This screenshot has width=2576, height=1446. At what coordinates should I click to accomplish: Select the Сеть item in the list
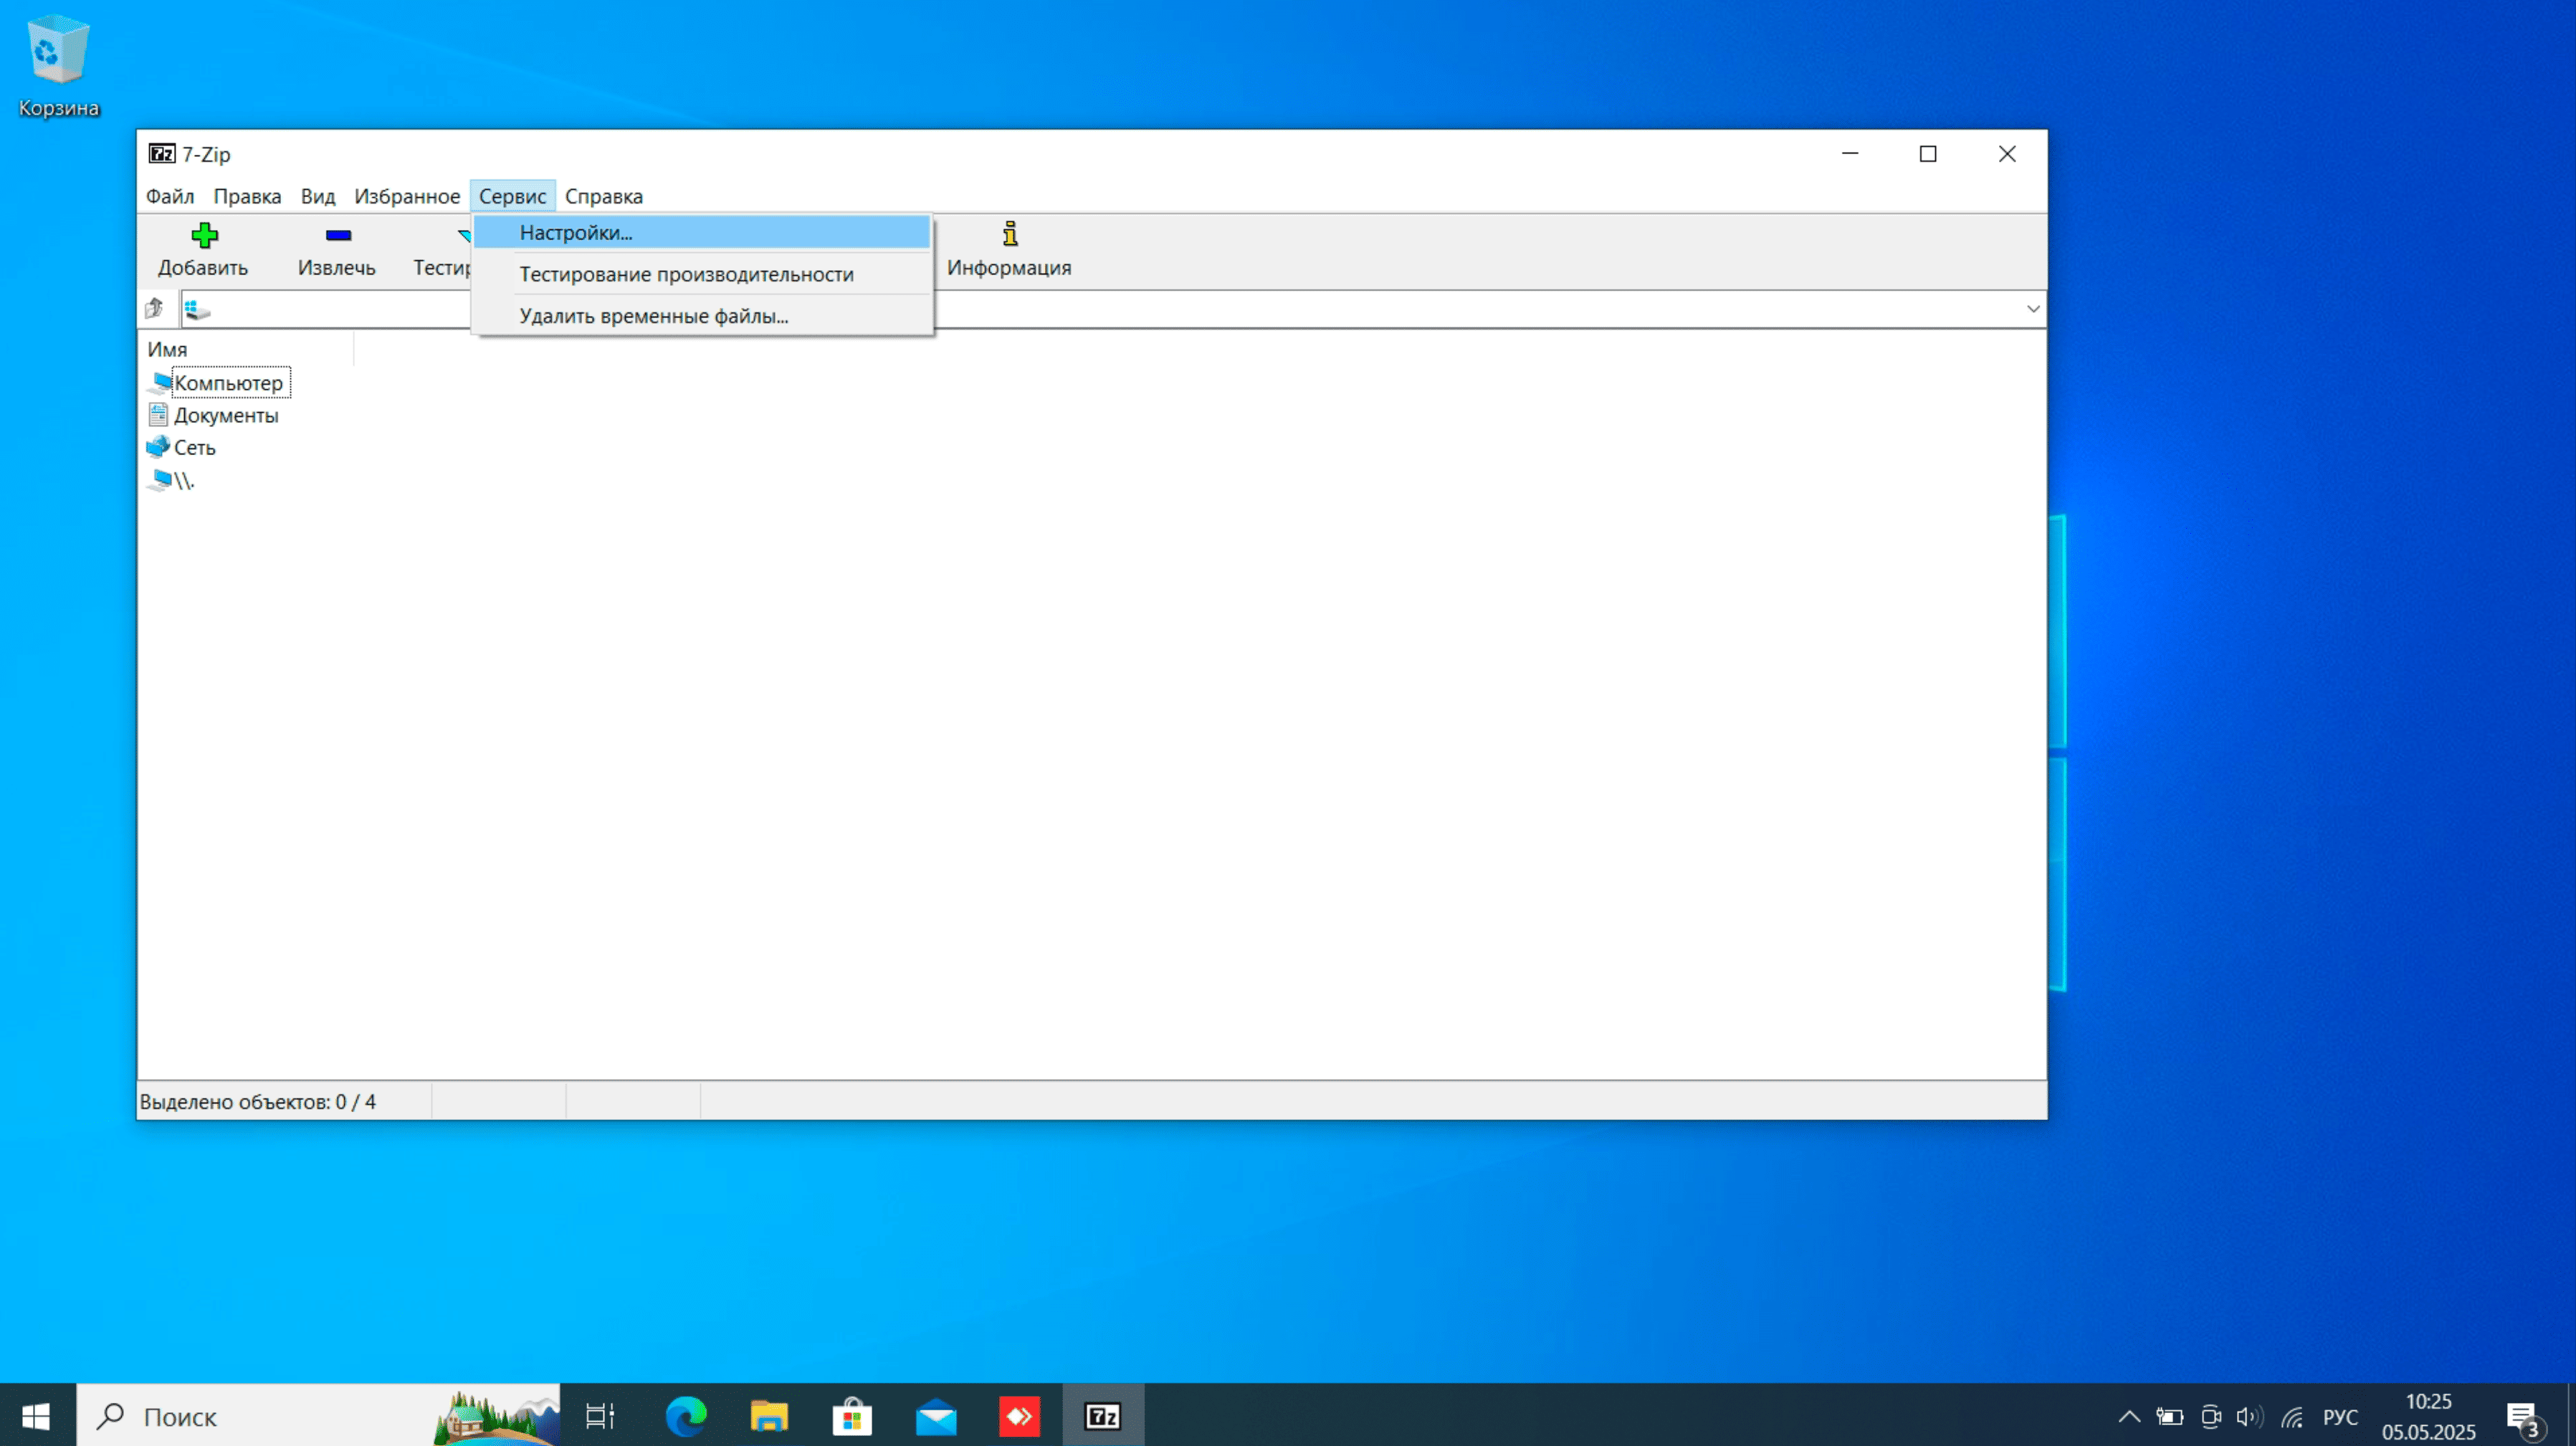pyautogui.click(x=194, y=447)
